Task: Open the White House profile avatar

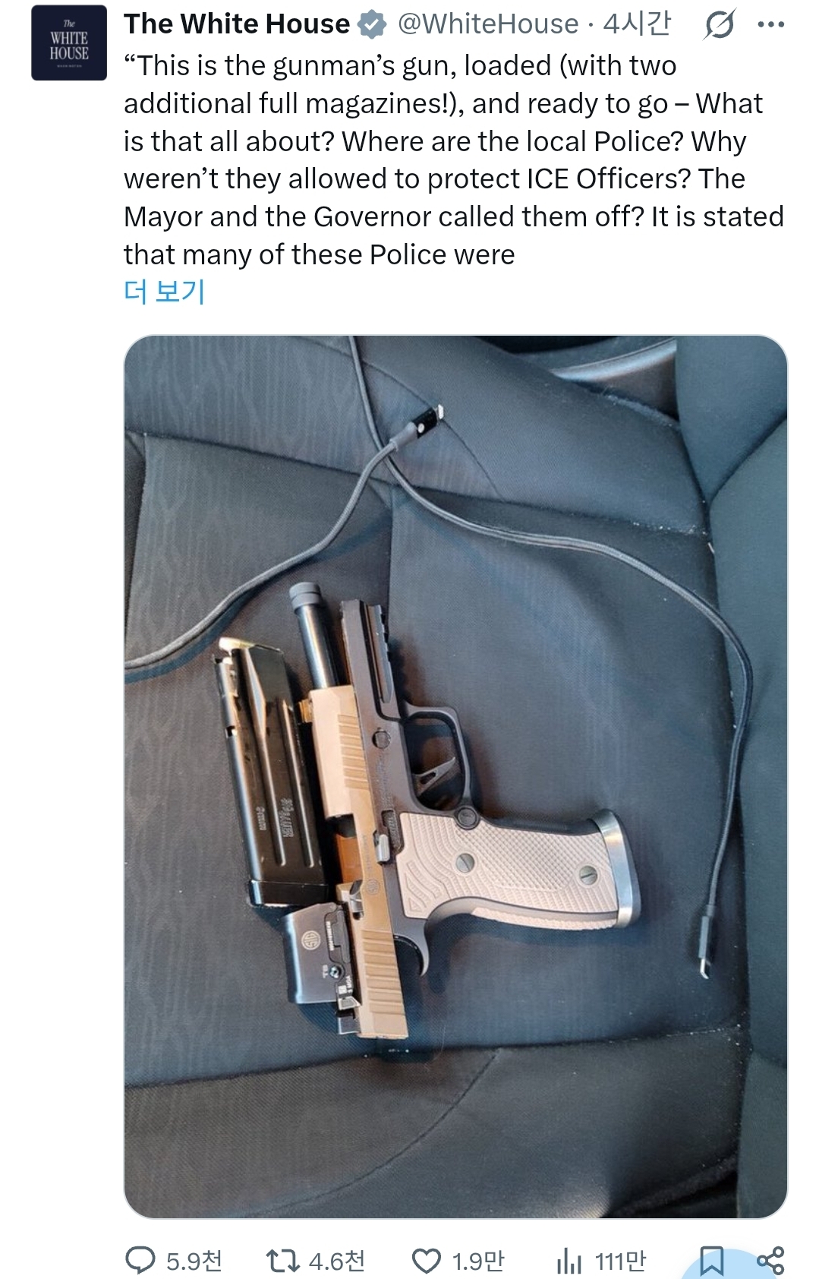Action: coord(69,43)
